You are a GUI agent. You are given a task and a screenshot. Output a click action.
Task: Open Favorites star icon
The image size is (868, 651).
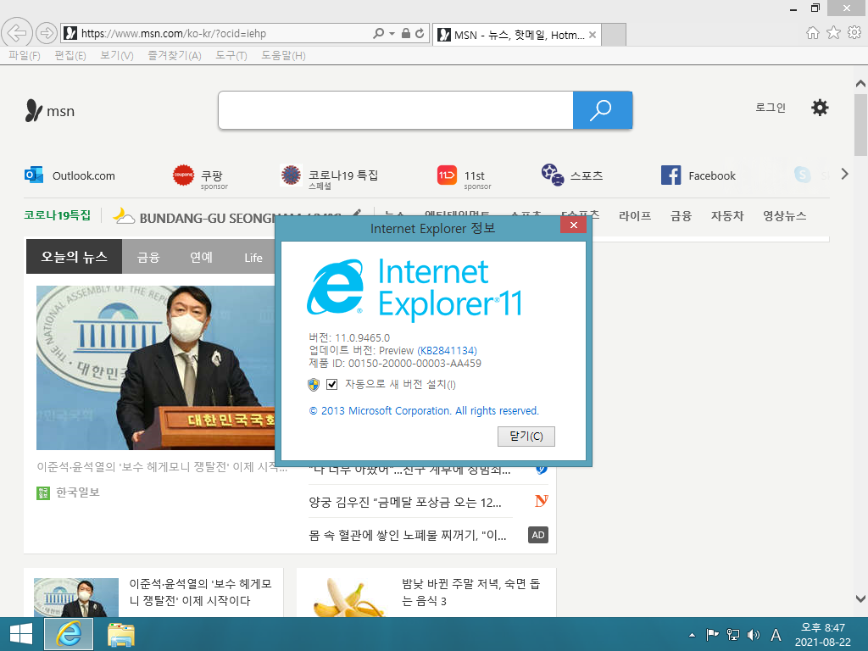click(x=833, y=33)
